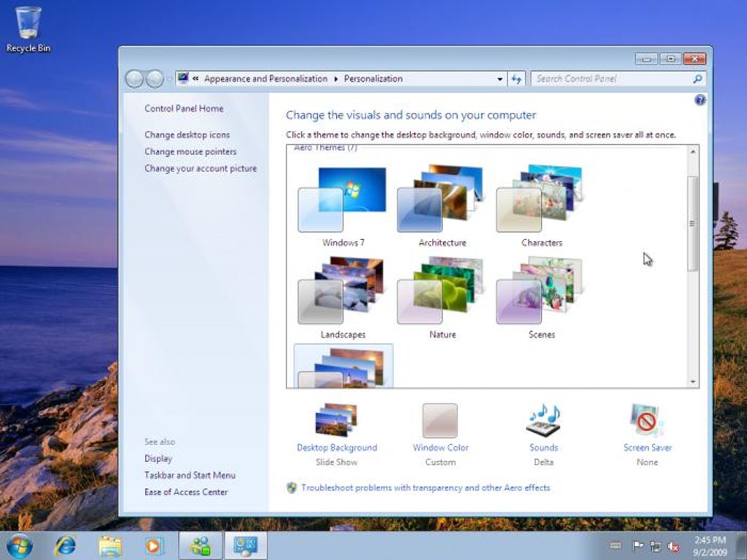Click the Personalization breadcrumb segment

(x=373, y=78)
